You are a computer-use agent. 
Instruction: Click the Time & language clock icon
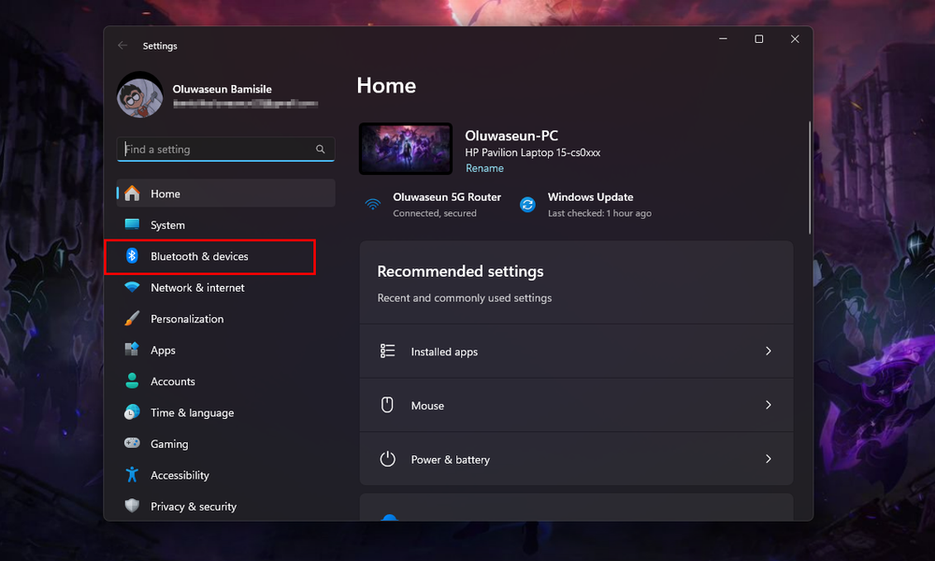point(132,412)
